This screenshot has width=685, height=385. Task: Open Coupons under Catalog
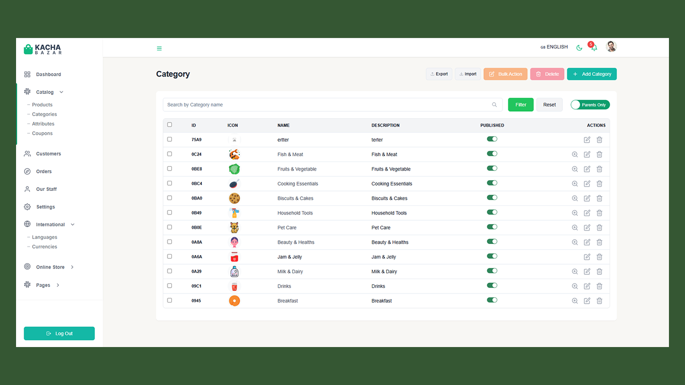(42, 134)
